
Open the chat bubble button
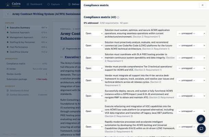(x=201, y=128)
